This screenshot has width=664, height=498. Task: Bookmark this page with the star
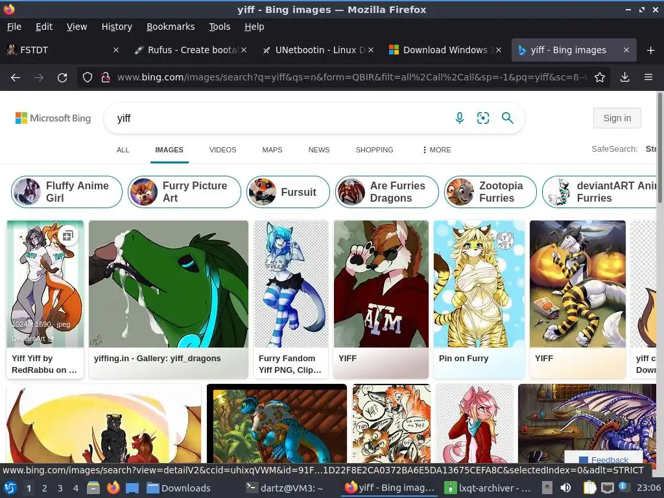pyautogui.click(x=600, y=78)
